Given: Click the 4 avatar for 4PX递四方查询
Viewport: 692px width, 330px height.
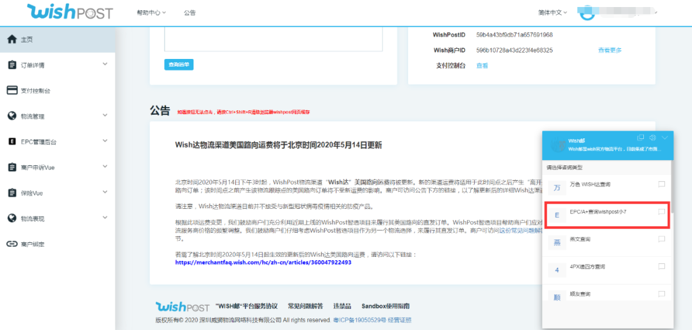Looking at the screenshot, I should (x=557, y=270).
